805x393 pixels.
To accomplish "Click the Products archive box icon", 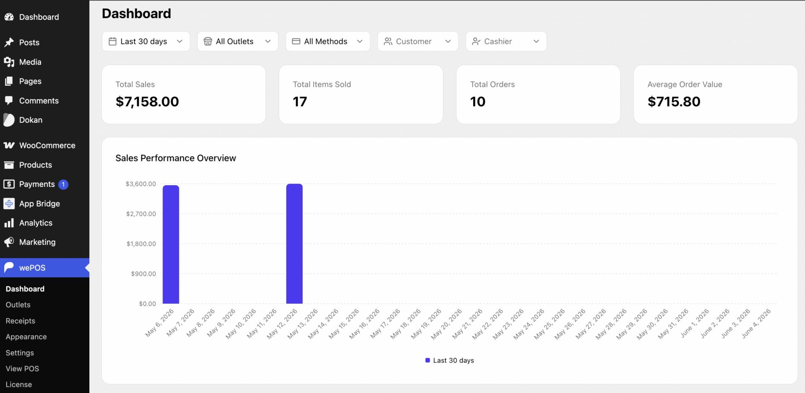I will point(9,165).
